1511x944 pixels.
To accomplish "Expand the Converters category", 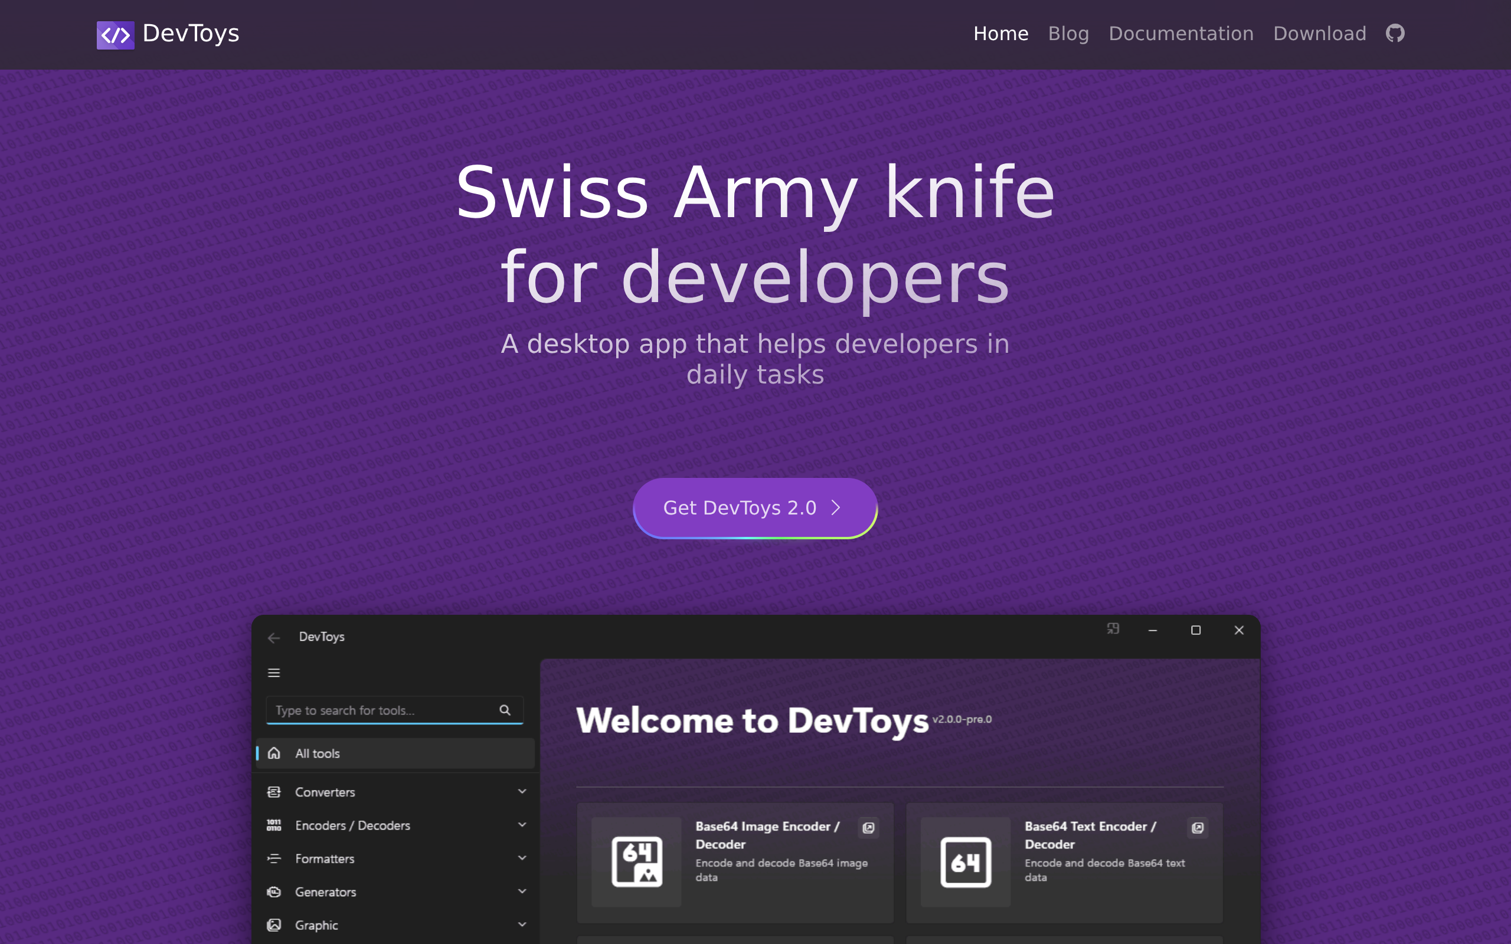I will [x=396, y=792].
